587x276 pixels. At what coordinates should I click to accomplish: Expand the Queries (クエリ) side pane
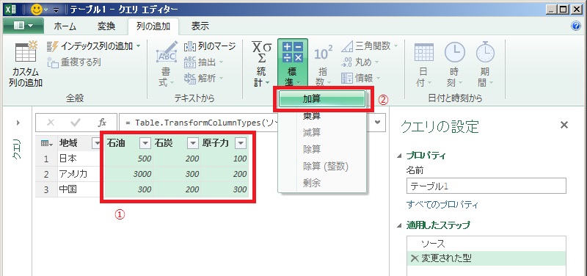(x=18, y=123)
